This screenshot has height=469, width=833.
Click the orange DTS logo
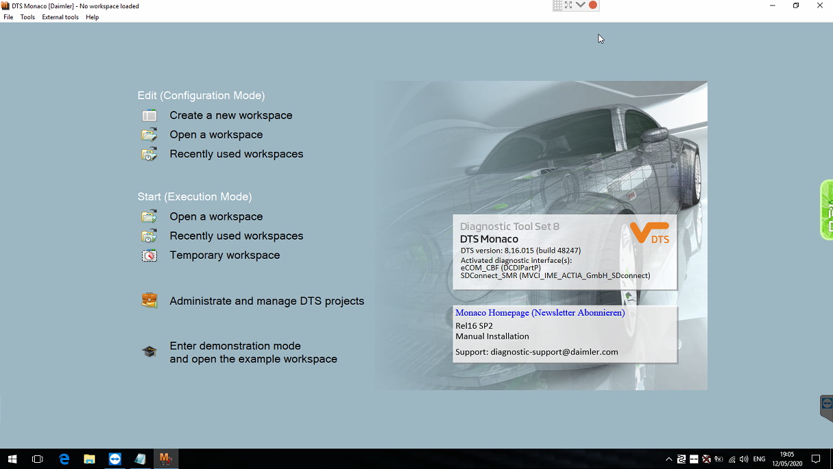649,233
